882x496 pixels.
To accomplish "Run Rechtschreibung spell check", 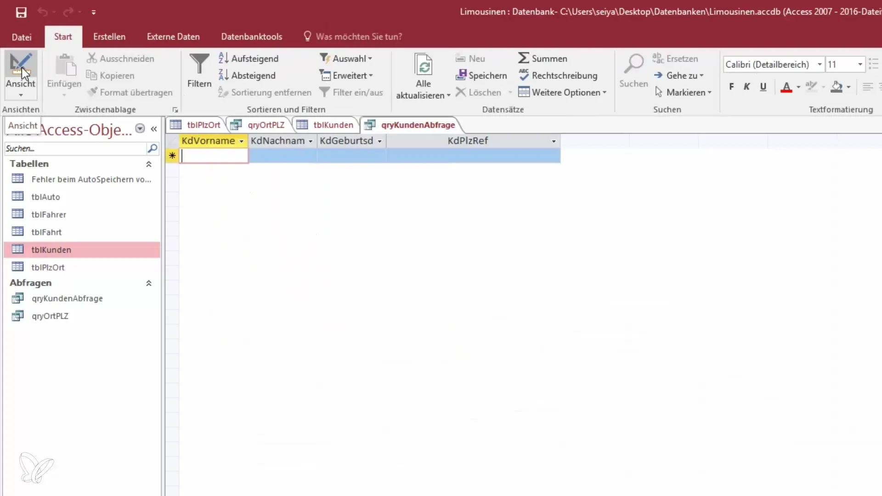I will click(x=558, y=75).
